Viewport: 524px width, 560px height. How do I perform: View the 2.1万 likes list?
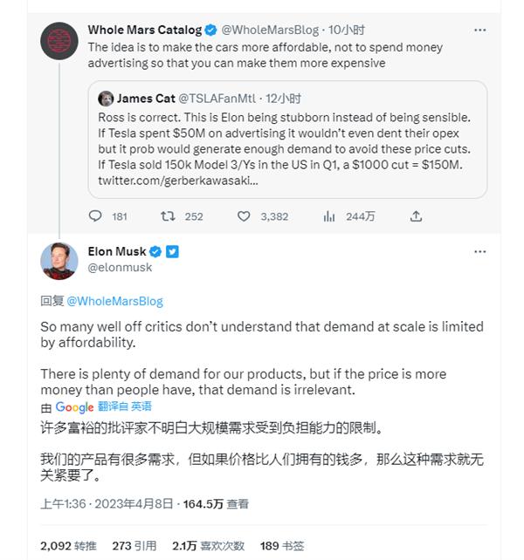pos(208,546)
